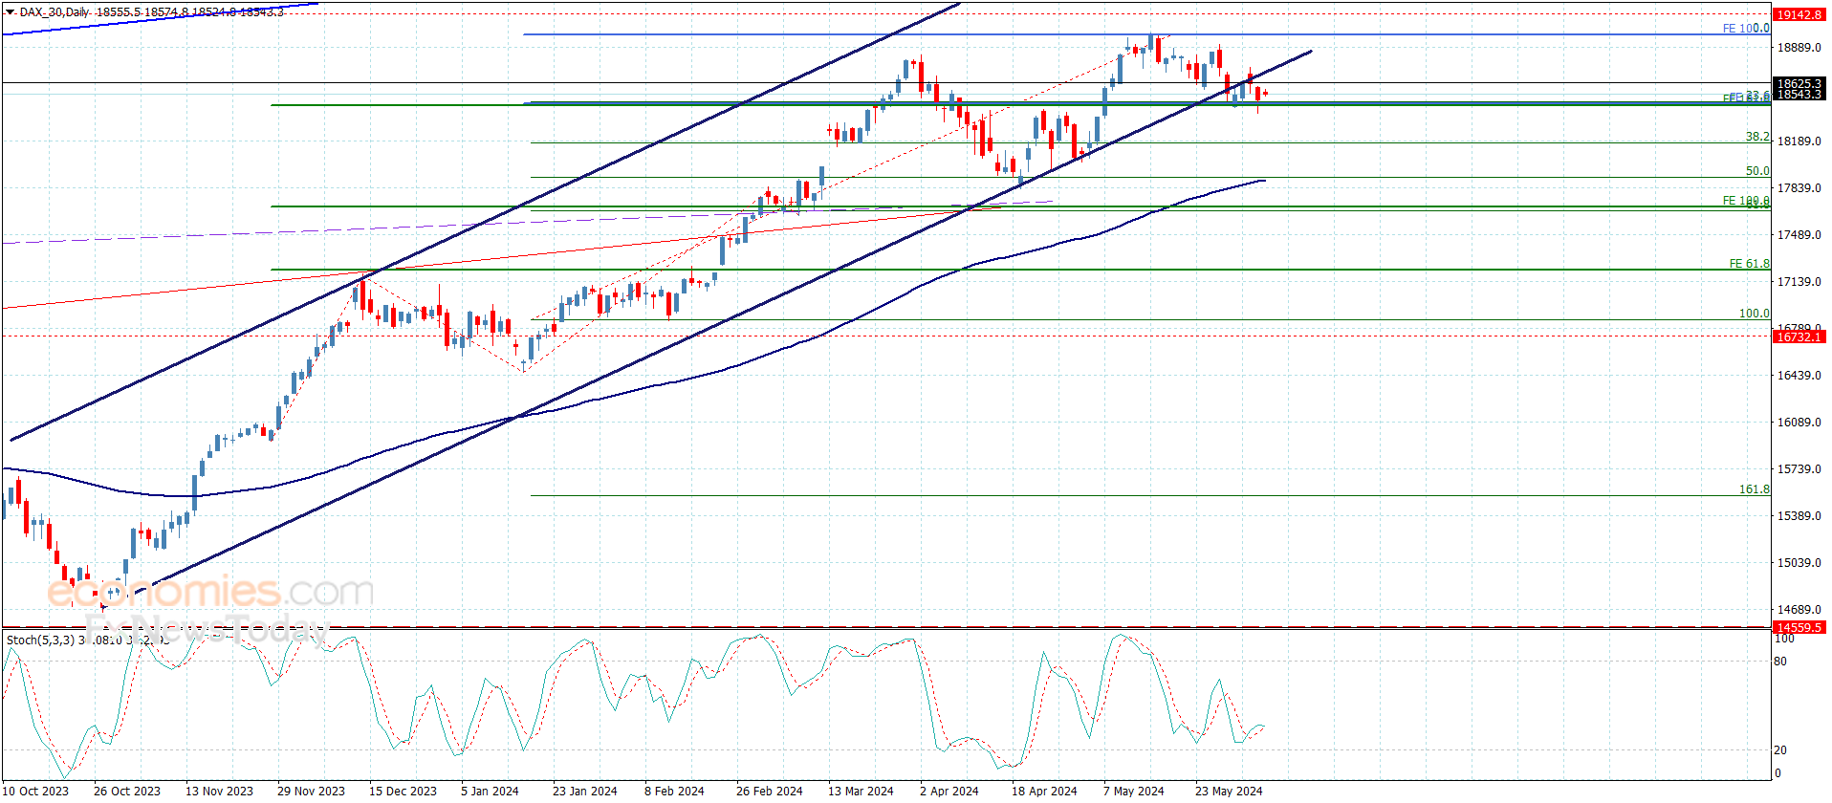The width and height of the screenshot is (1832, 803).
Task: Click the 13 Nov 2023 date label
Action: 219,791
